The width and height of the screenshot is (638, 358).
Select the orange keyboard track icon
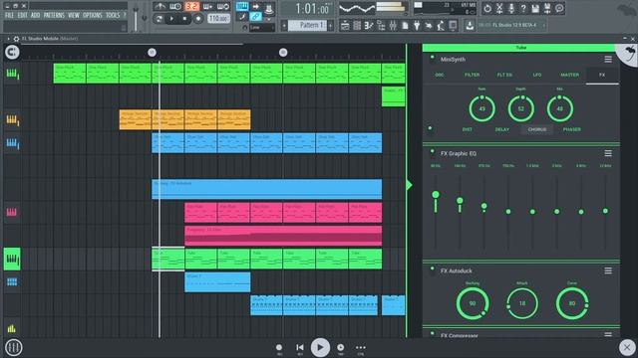pos(13,119)
